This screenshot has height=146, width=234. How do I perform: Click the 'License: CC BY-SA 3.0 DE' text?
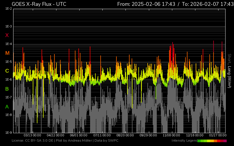point(33,141)
